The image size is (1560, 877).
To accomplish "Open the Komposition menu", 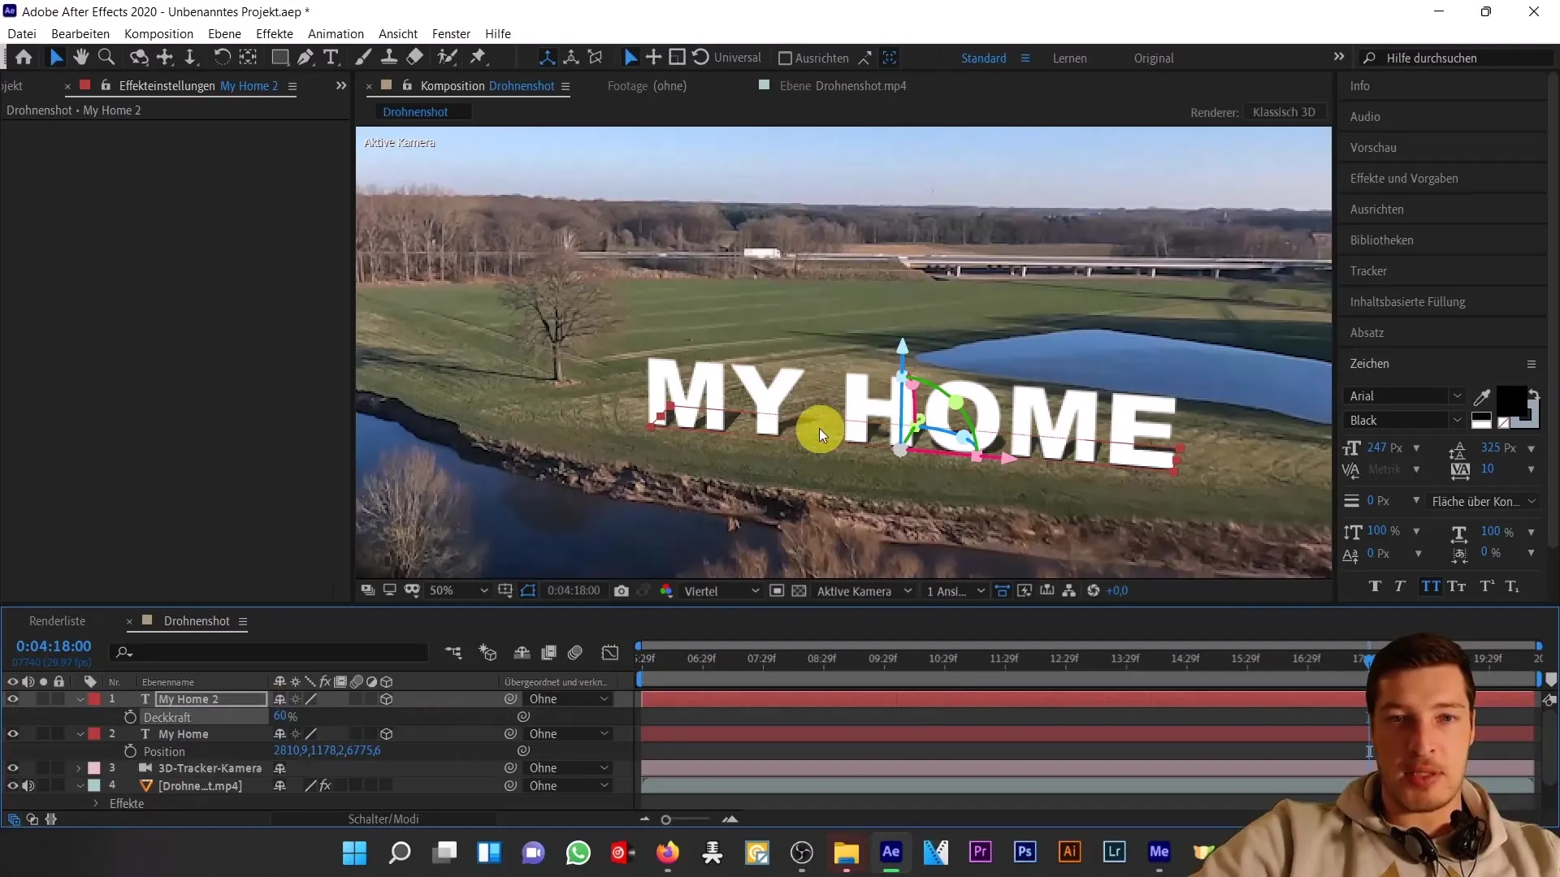I will [158, 34].
